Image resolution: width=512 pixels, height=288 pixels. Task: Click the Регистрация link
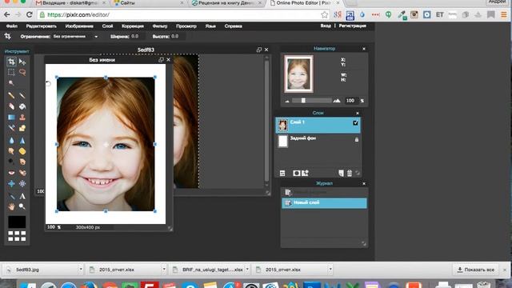point(352,26)
